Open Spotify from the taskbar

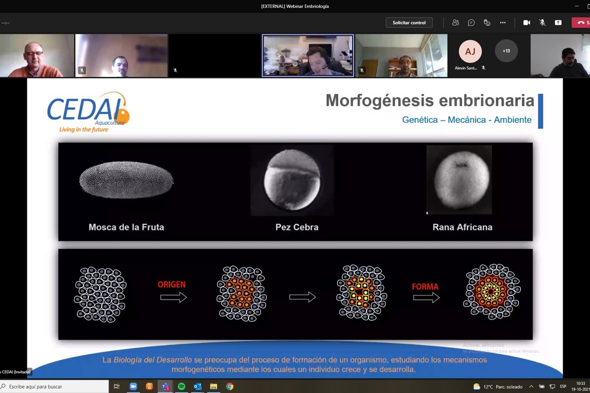point(181,387)
